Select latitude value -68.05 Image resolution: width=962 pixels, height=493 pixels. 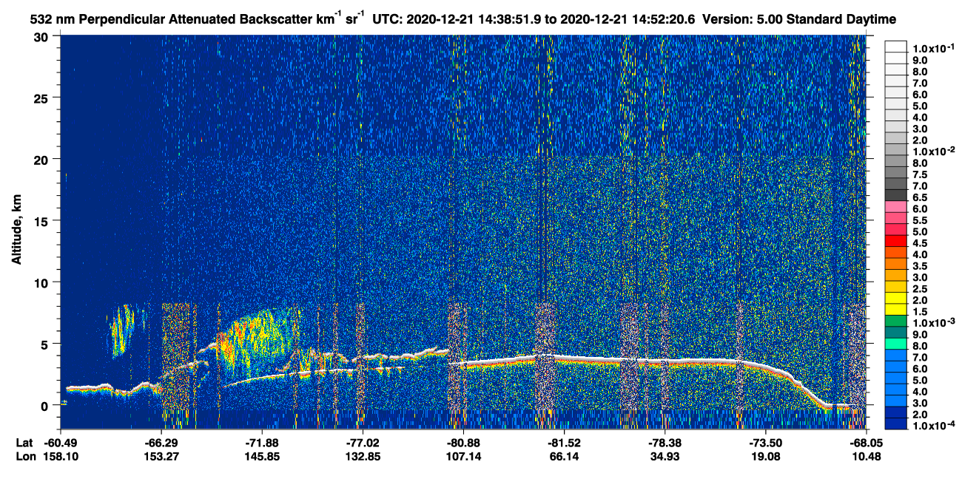pos(865,443)
